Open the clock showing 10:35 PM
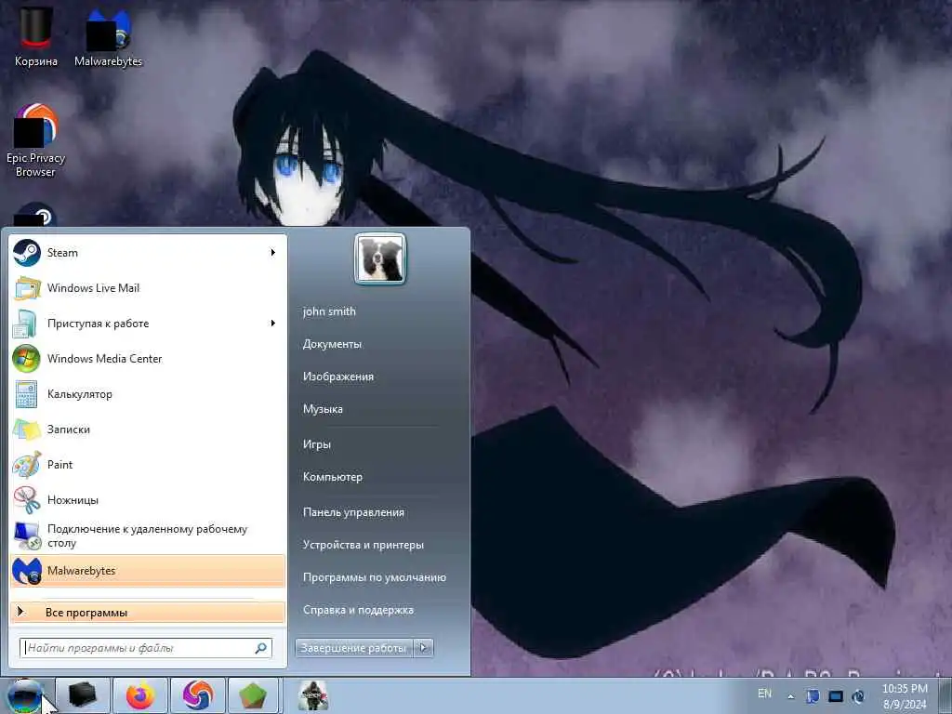The image size is (952, 714). tap(905, 696)
